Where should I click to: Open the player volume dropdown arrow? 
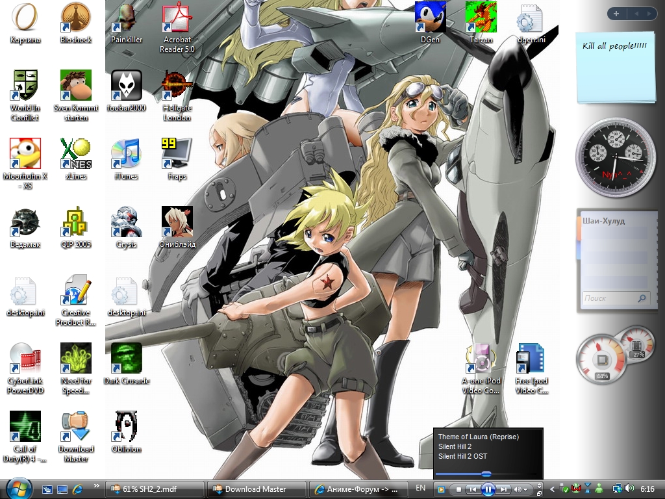[x=525, y=490]
